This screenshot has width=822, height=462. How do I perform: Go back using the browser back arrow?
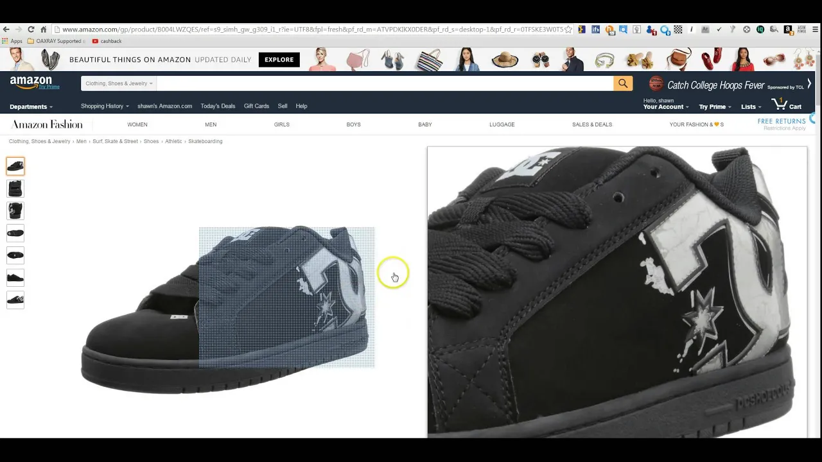(6, 30)
